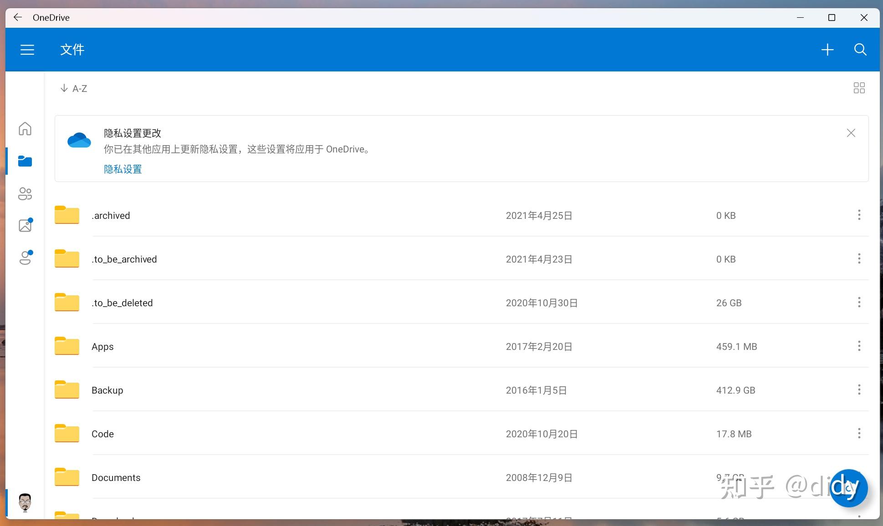
Task: Click the add new item plus icon
Action: pyautogui.click(x=827, y=50)
